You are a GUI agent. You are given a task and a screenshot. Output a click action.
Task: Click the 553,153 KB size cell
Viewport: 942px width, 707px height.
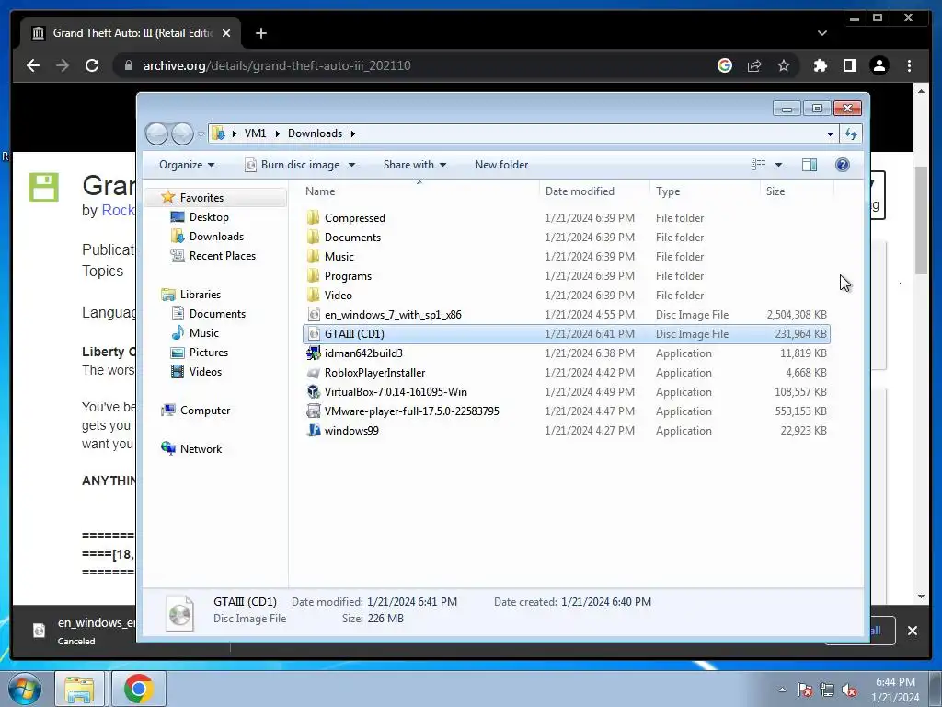pos(800,411)
